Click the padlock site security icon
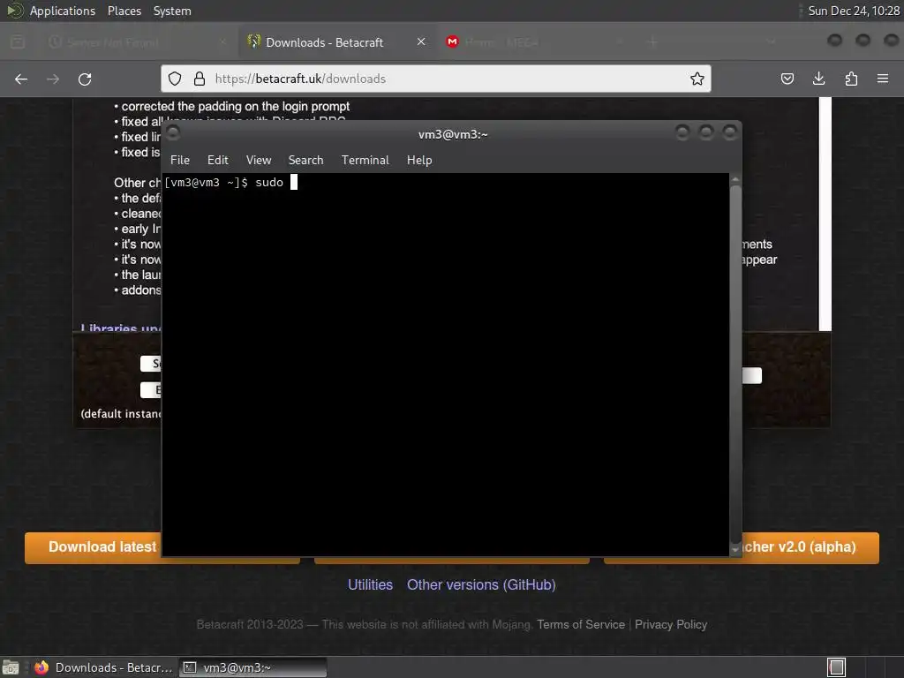904x678 pixels. pyautogui.click(x=200, y=79)
